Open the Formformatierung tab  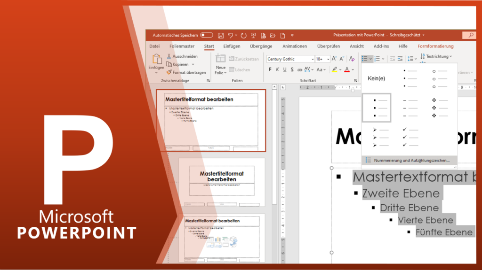coord(435,46)
